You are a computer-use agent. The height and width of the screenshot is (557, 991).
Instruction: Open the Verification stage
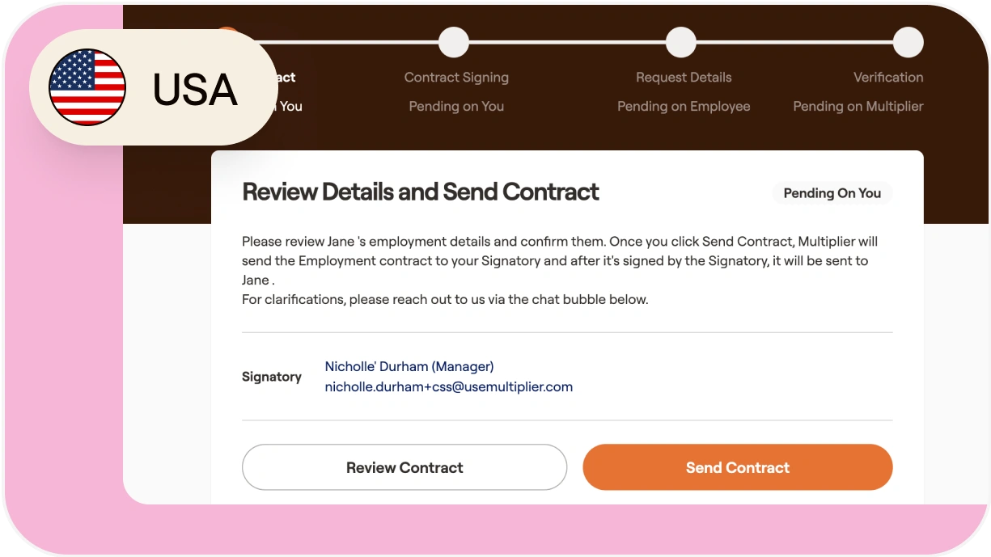coord(888,77)
